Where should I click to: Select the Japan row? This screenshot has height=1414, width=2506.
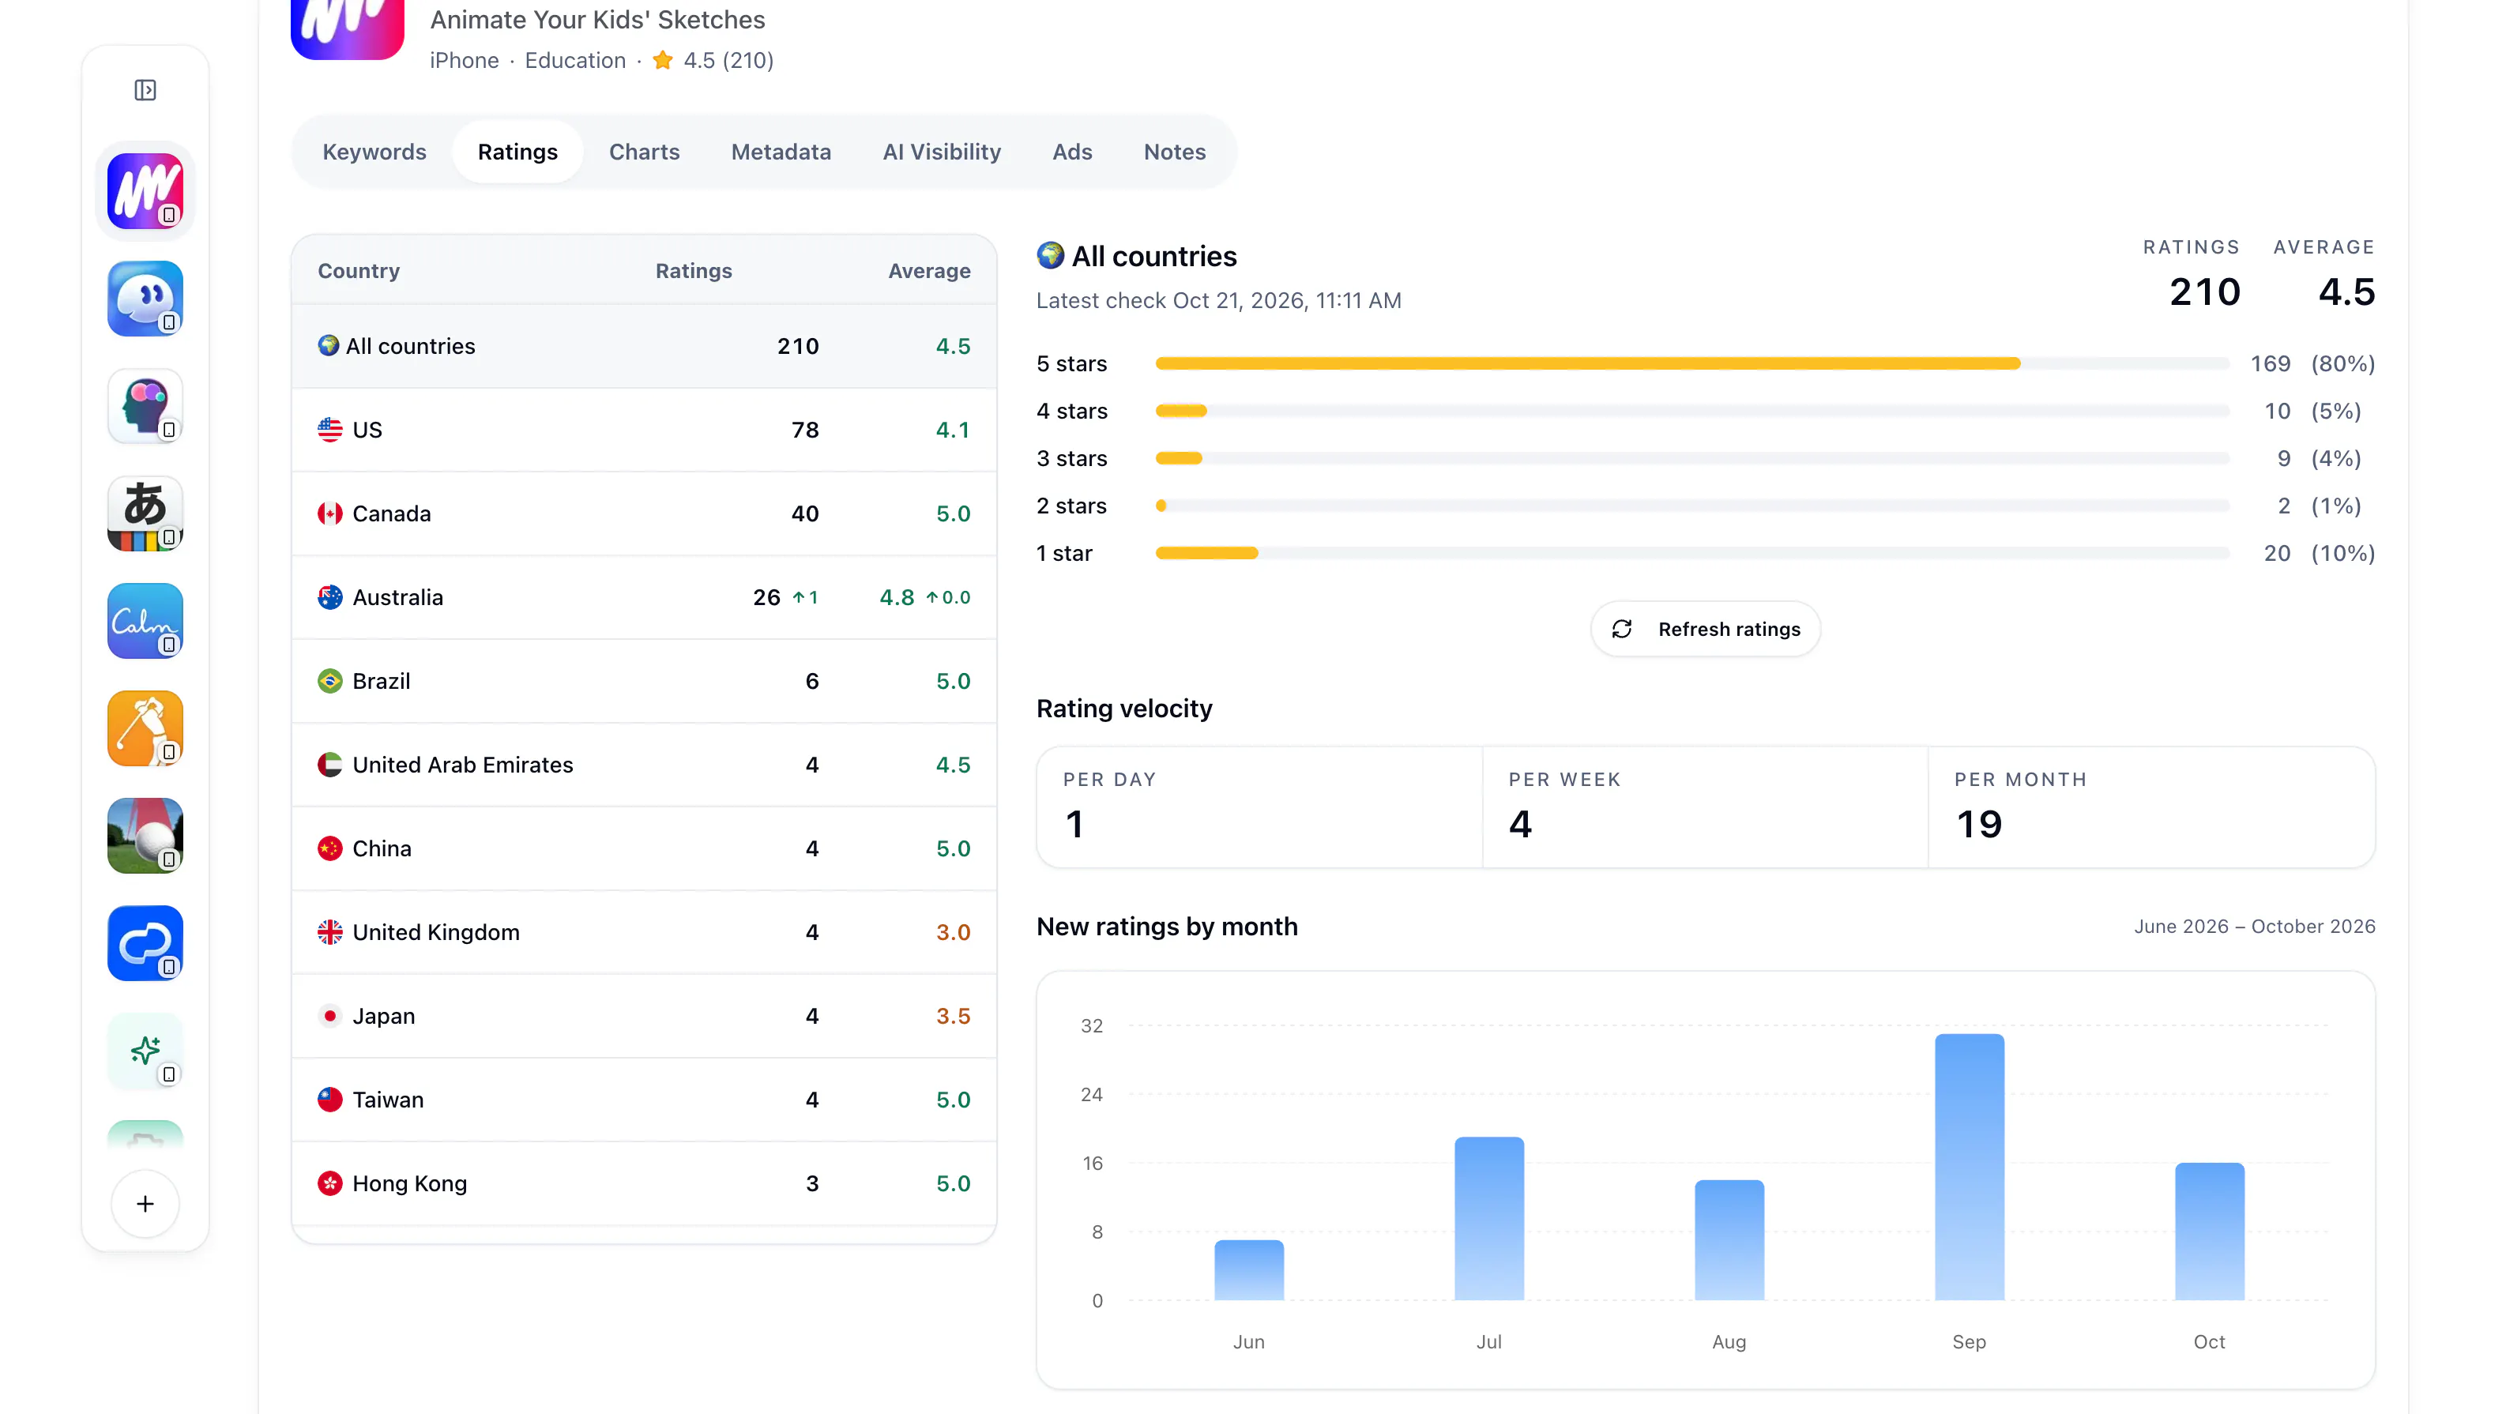click(x=644, y=1015)
